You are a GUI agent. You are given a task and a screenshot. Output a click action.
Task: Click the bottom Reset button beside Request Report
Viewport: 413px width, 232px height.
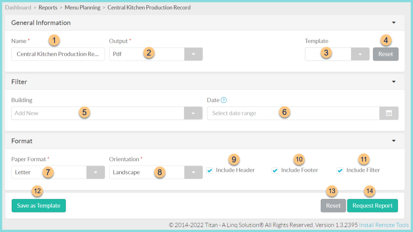point(333,205)
